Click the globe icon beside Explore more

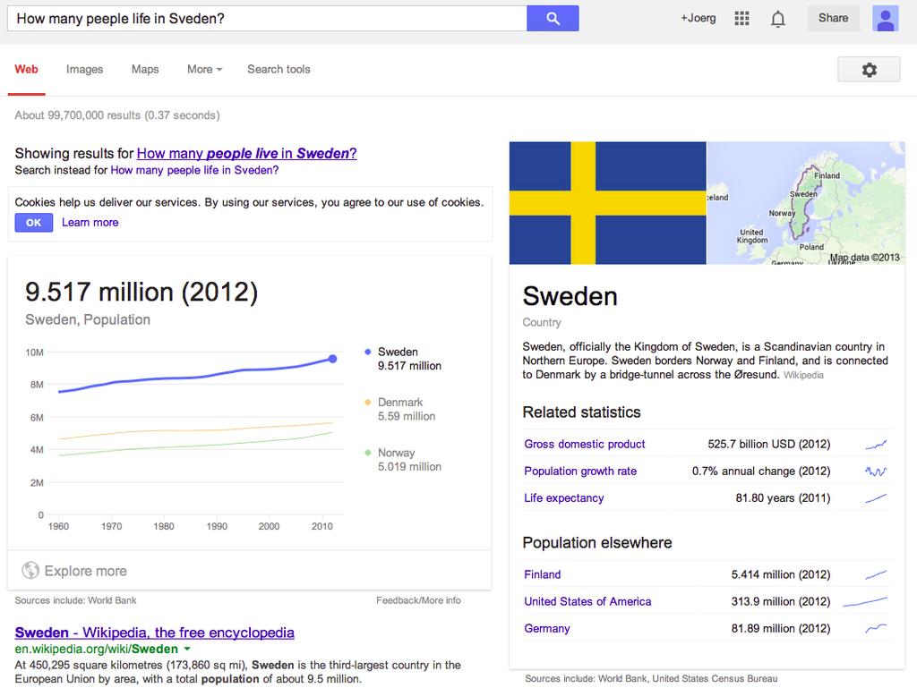[30, 570]
